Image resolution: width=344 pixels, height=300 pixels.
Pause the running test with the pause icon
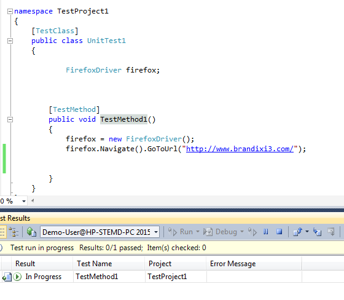tap(265, 232)
